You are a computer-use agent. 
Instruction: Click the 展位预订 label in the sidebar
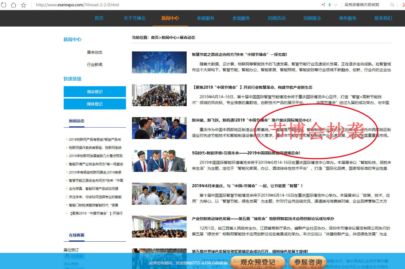pos(71,250)
